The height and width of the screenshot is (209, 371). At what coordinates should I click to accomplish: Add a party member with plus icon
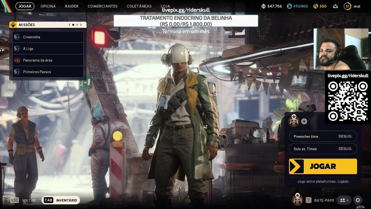click(304, 121)
